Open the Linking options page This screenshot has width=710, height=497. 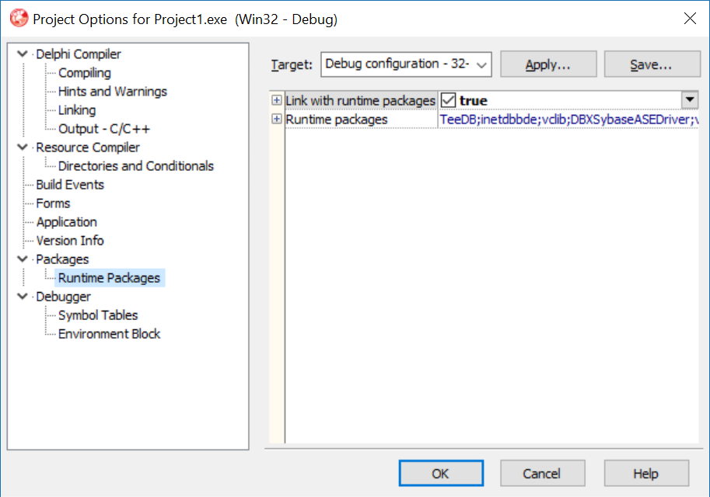coord(77,110)
